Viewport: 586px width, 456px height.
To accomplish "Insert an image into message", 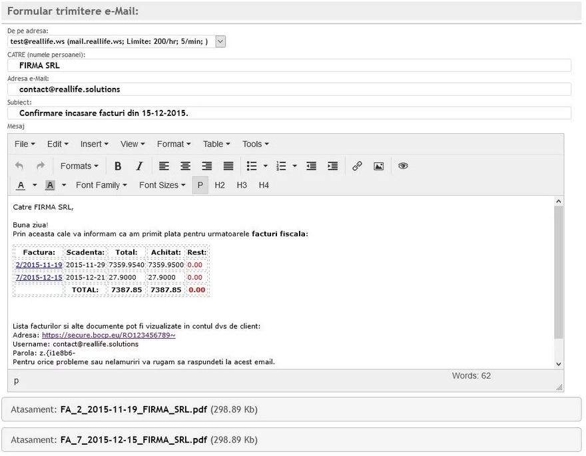I will pyautogui.click(x=378, y=166).
